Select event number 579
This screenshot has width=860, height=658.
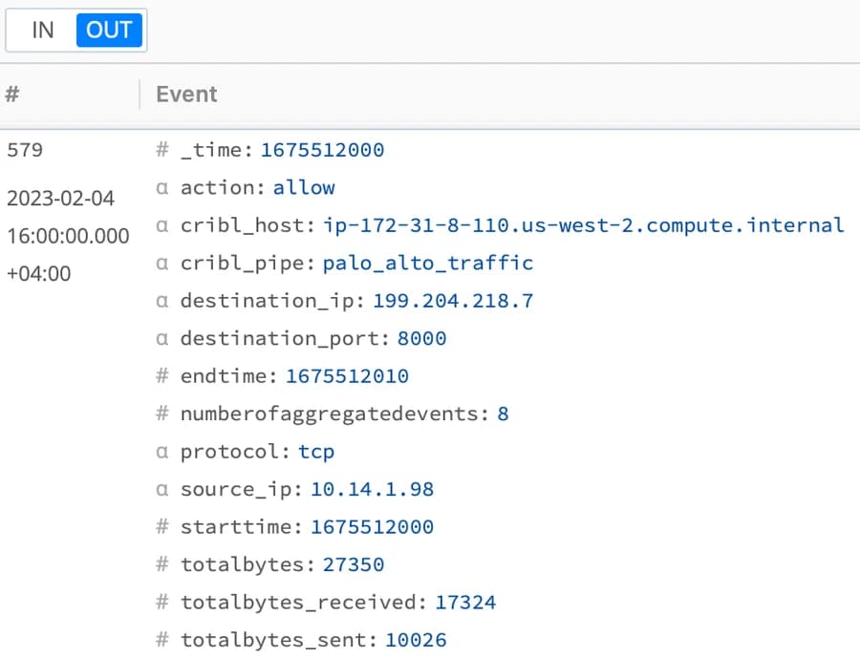pyautogui.click(x=25, y=150)
